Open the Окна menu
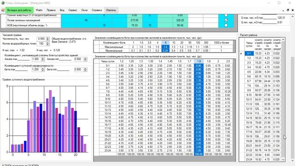 (x=84, y=10)
